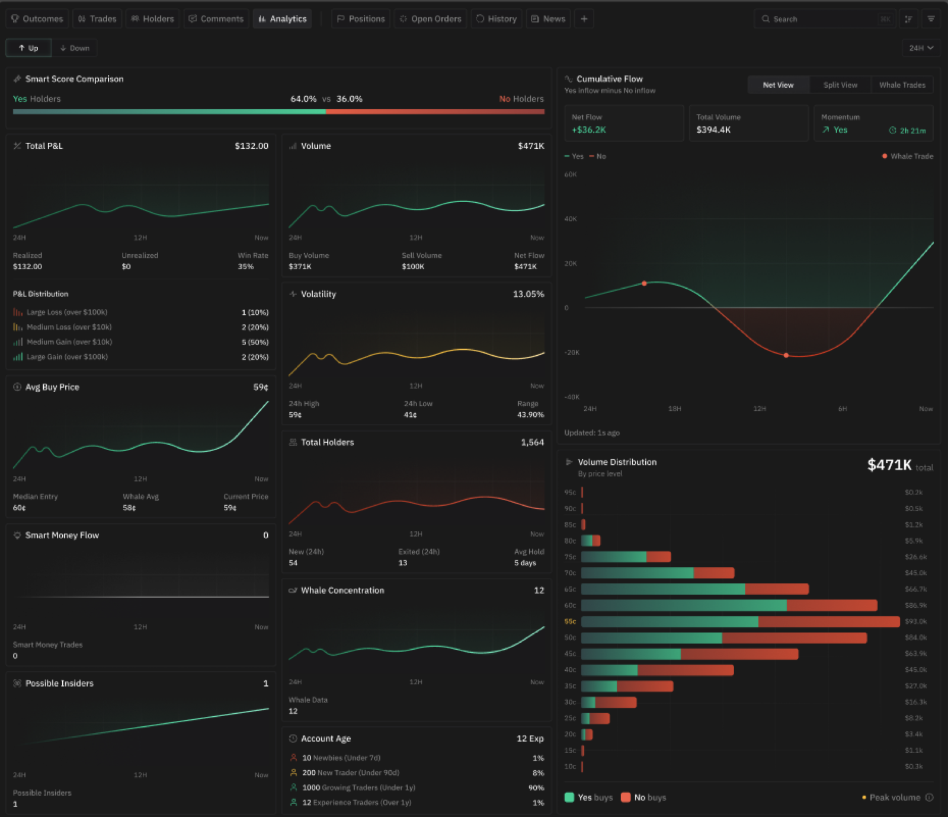Click the 55c peak volume bar

coord(741,621)
